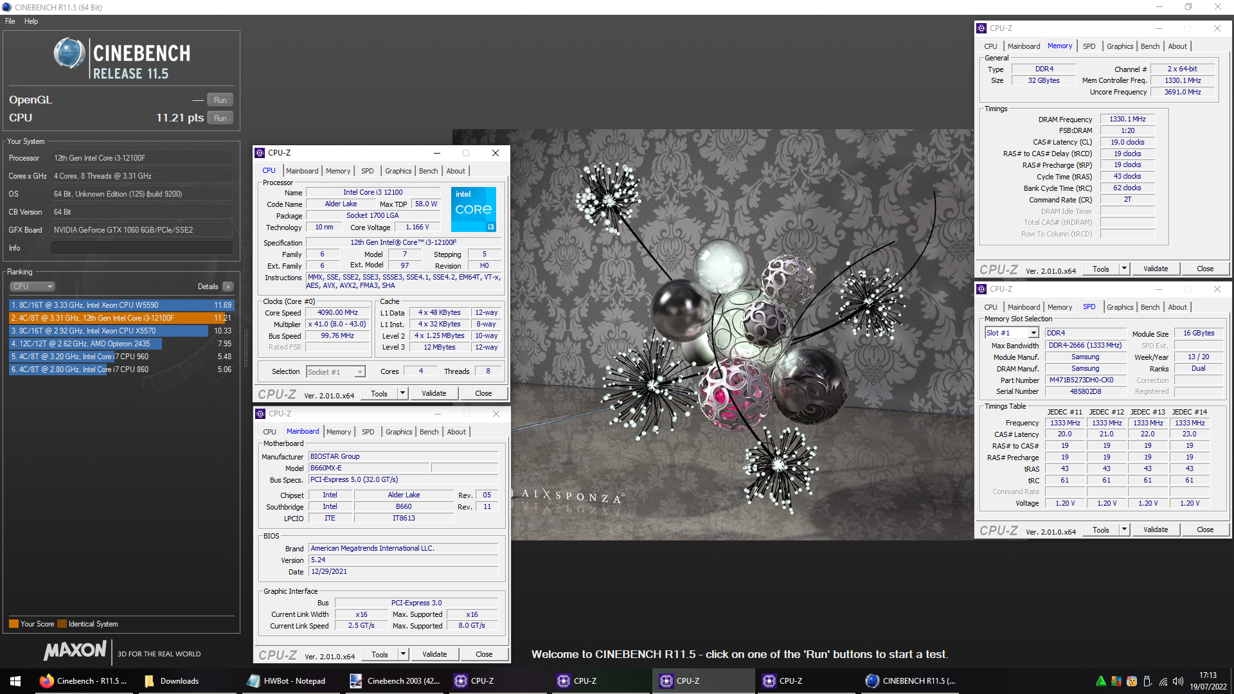The image size is (1234, 694).
Task: Open Windows Start menu
Action: pyautogui.click(x=15, y=681)
